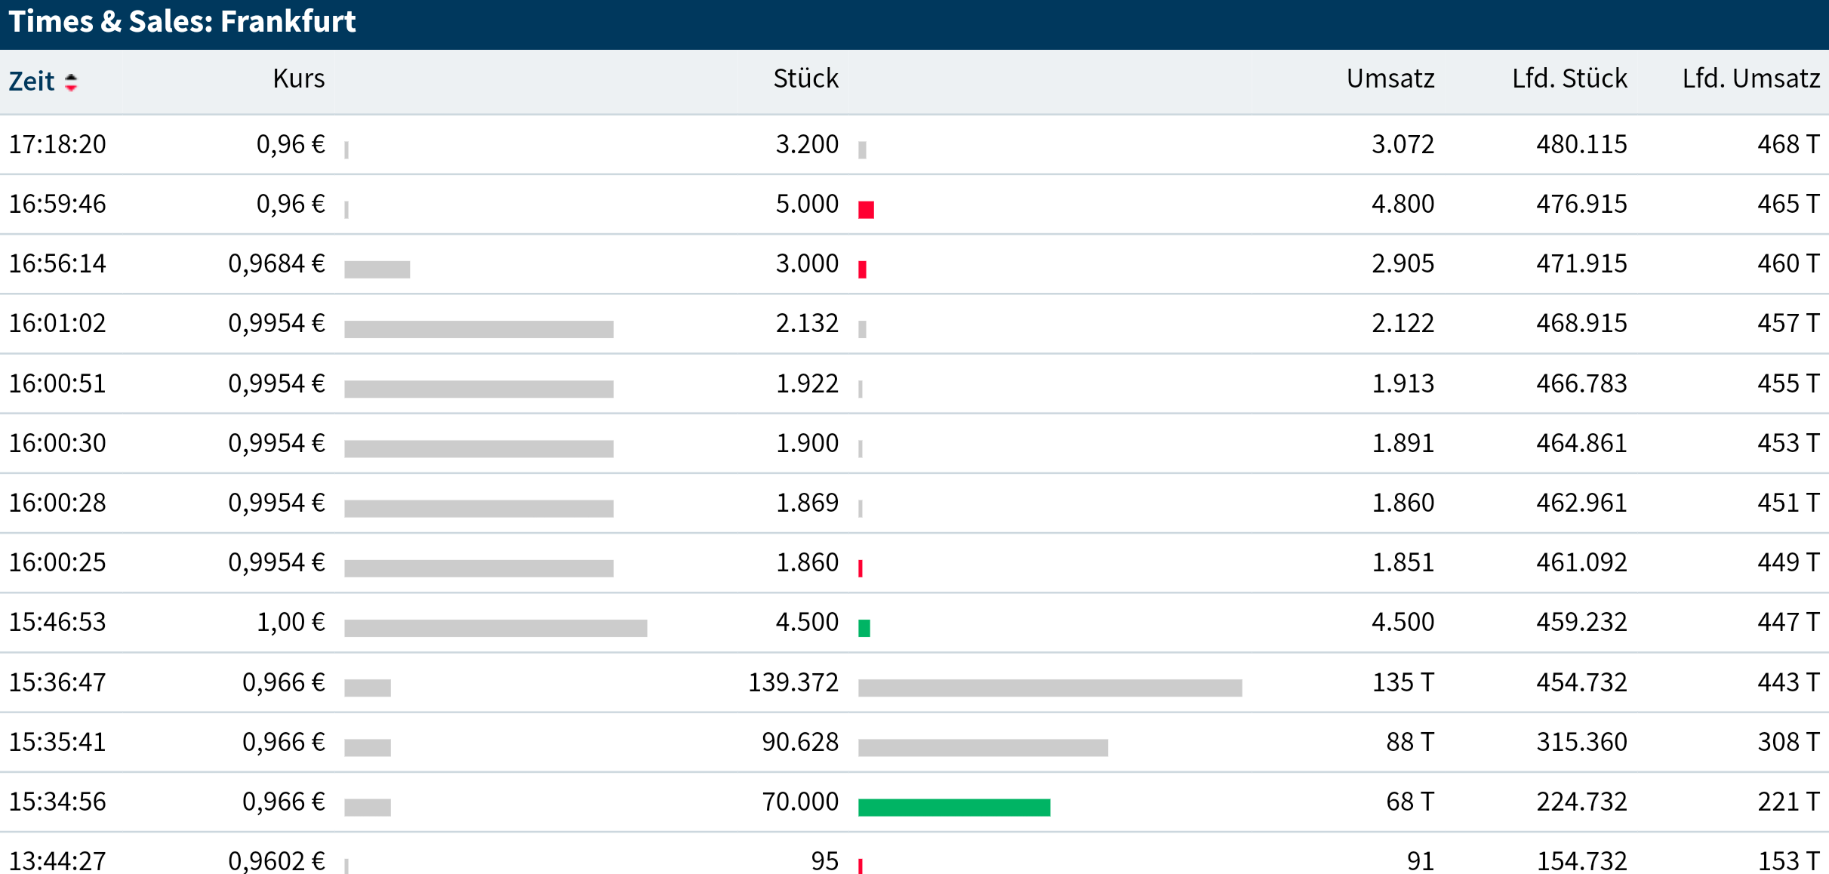Click the long gray volume bar for 139.372
1829x874 pixels.
1049,688
